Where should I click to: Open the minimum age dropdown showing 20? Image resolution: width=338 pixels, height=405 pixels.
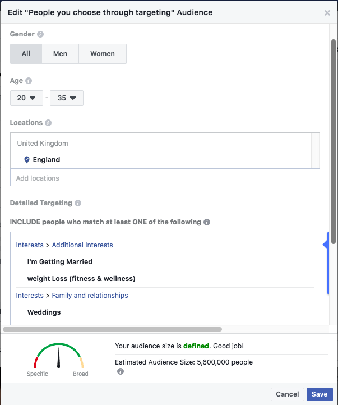[26, 98]
